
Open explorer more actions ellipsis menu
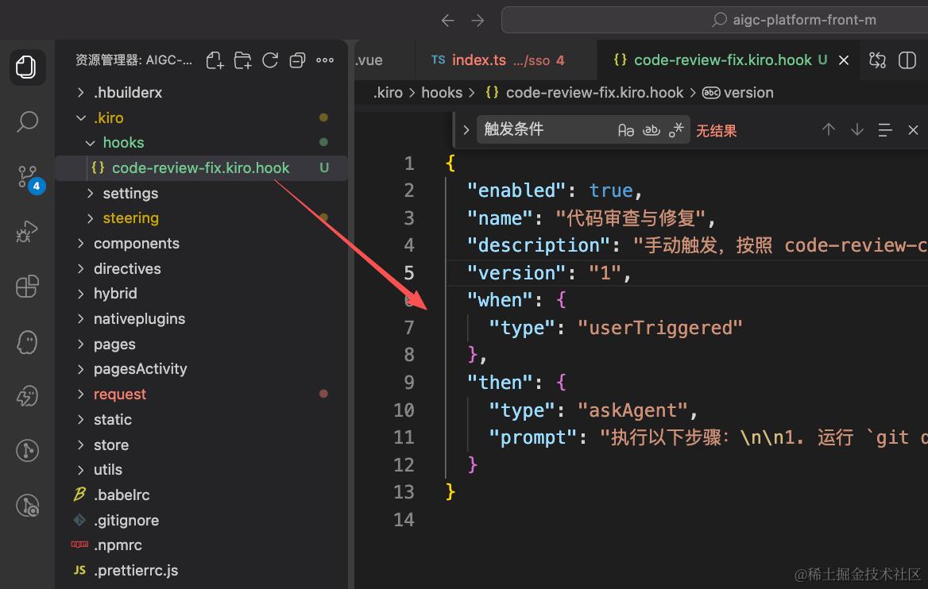point(324,60)
